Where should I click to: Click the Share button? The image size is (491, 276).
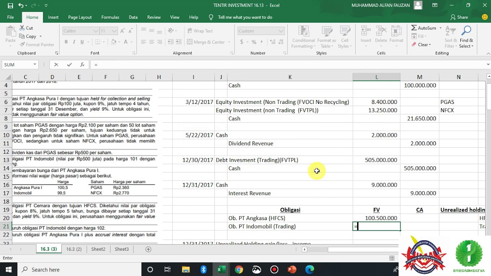click(459, 17)
